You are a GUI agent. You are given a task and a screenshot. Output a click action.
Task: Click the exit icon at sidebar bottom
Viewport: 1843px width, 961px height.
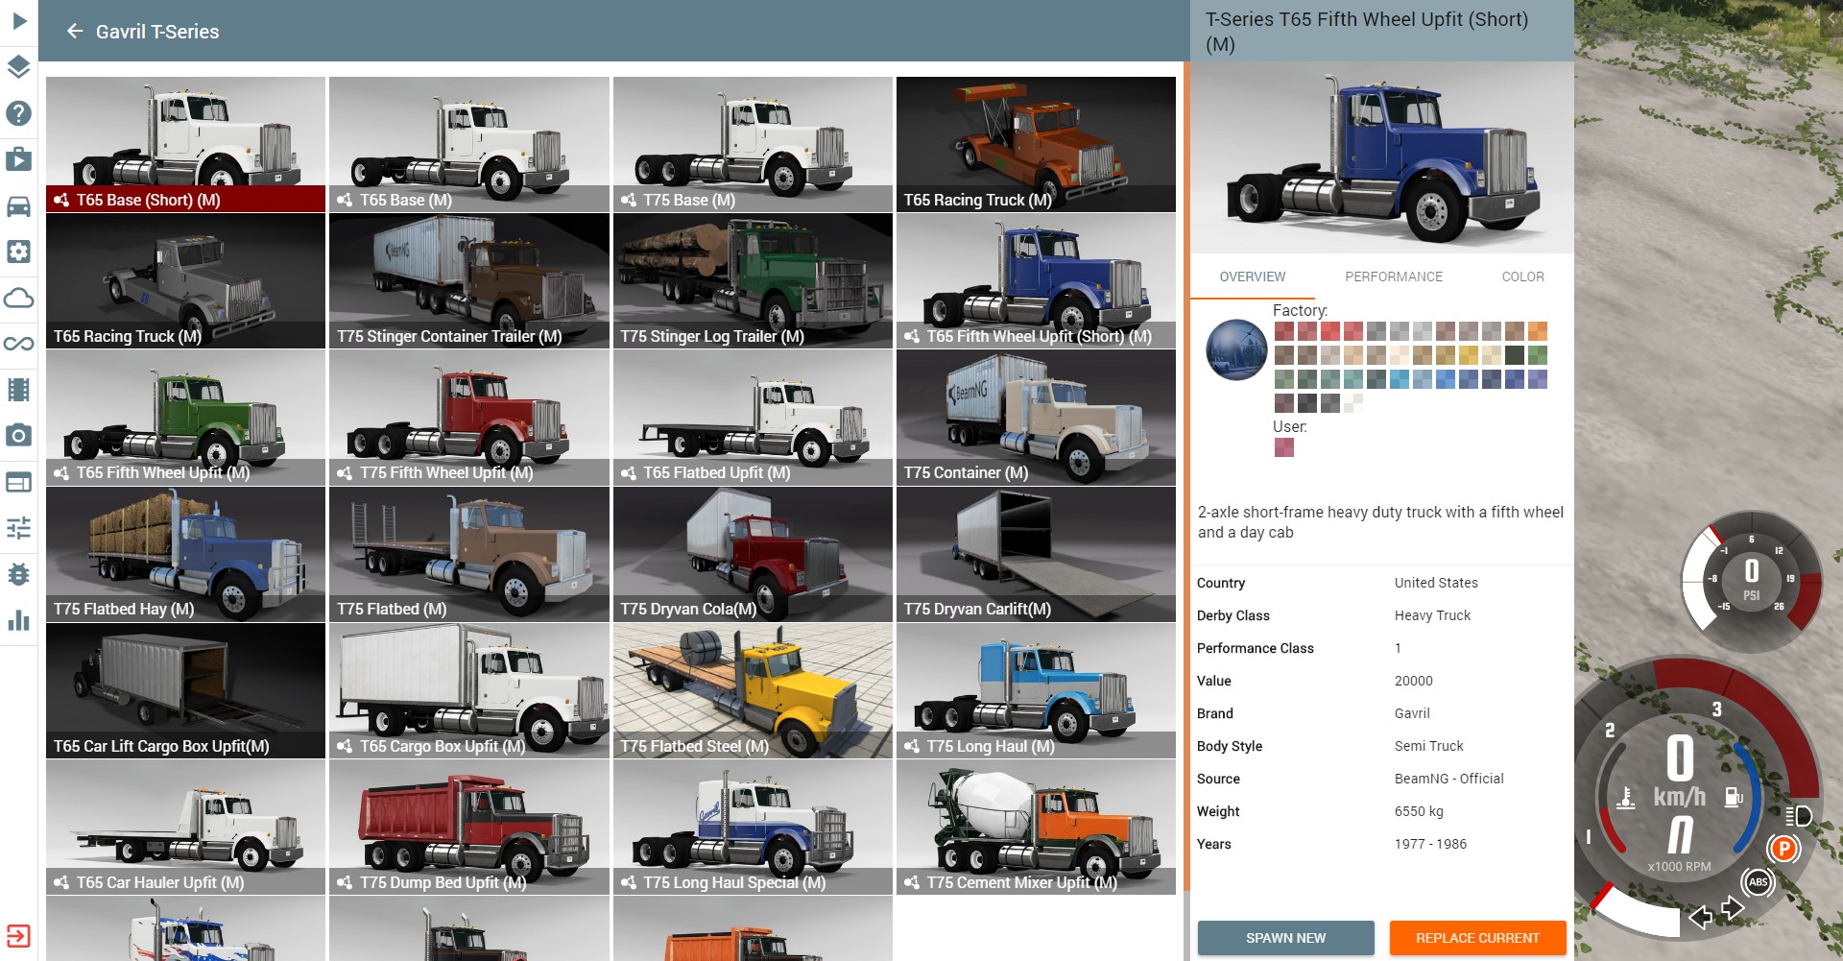(x=18, y=936)
